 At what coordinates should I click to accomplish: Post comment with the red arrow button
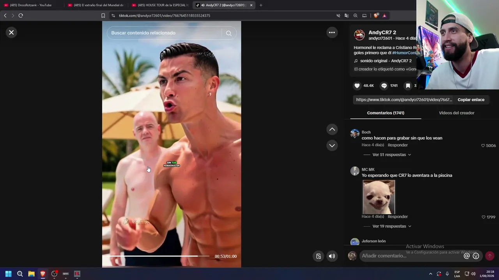(x=490, y=256)
